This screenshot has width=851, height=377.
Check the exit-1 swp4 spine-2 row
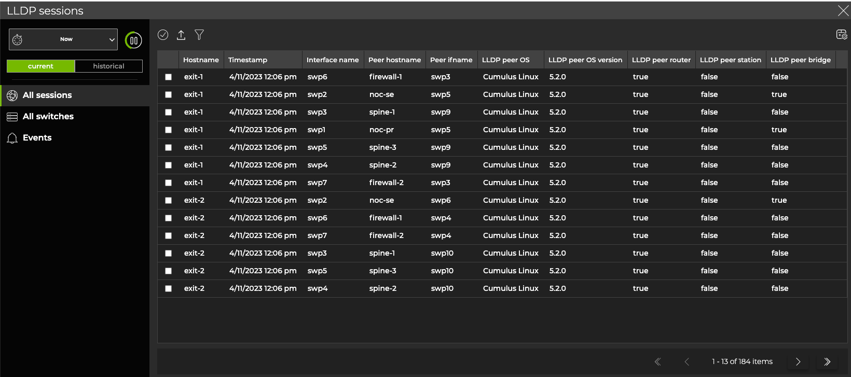click(168, 165)
